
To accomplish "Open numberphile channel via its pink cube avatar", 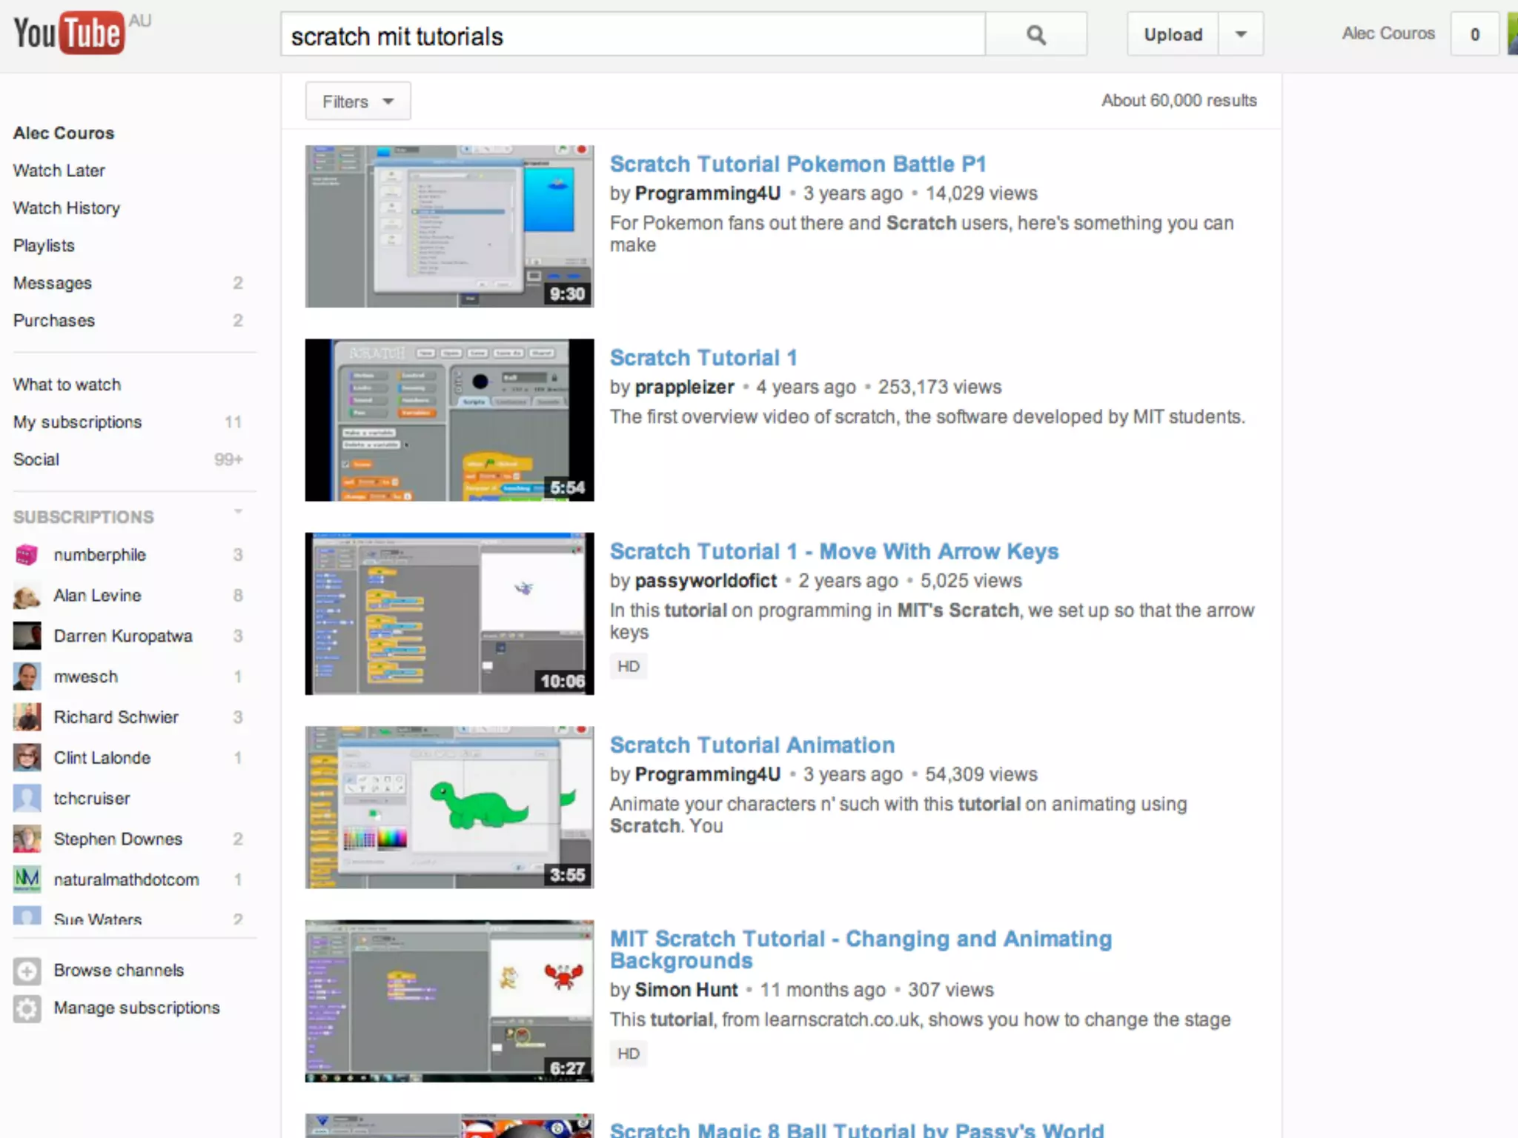I will (27, 555).
